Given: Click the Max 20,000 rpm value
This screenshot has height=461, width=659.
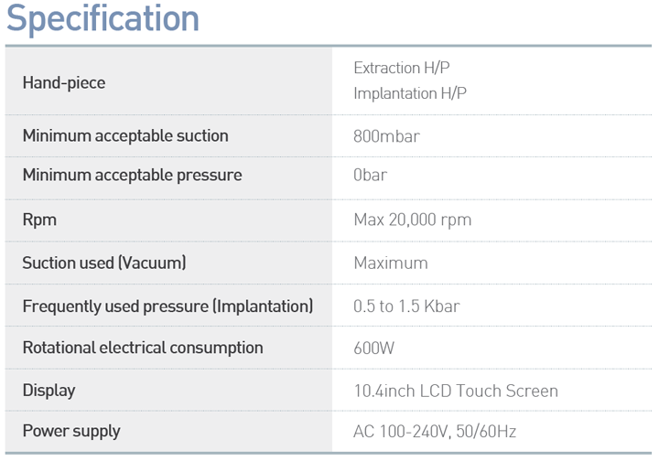Looking at the screenshot, I should [x=413, y=220].
